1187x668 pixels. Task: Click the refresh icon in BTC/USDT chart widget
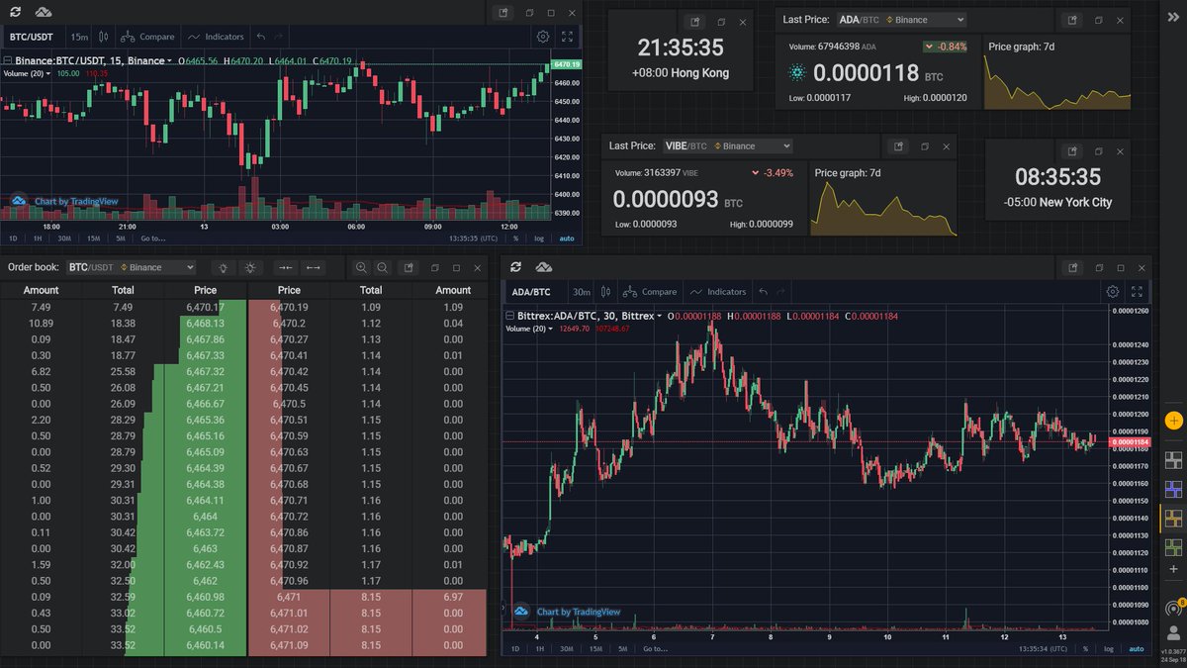[17, 13]
